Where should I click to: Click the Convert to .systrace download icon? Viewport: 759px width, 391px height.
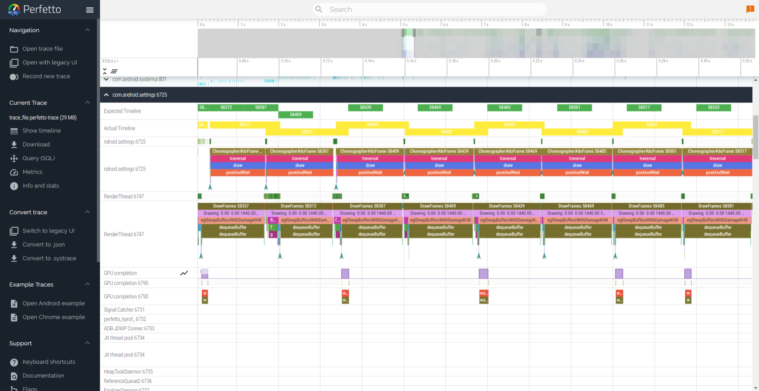coord(14,259)
